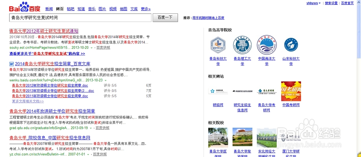Screen dimensions: 361x157
Task: Click the Word document icon beside 2014青岛大学研究生招生简章
Action: pyautogui.click(x=12, y=64)
